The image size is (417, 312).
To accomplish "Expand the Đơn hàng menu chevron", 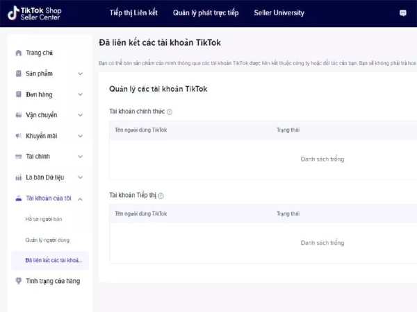I will (x=80, y=94).
